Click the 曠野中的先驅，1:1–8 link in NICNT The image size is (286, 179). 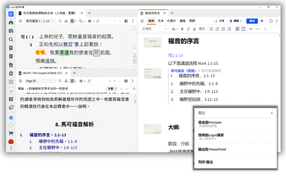pos(58,141)
